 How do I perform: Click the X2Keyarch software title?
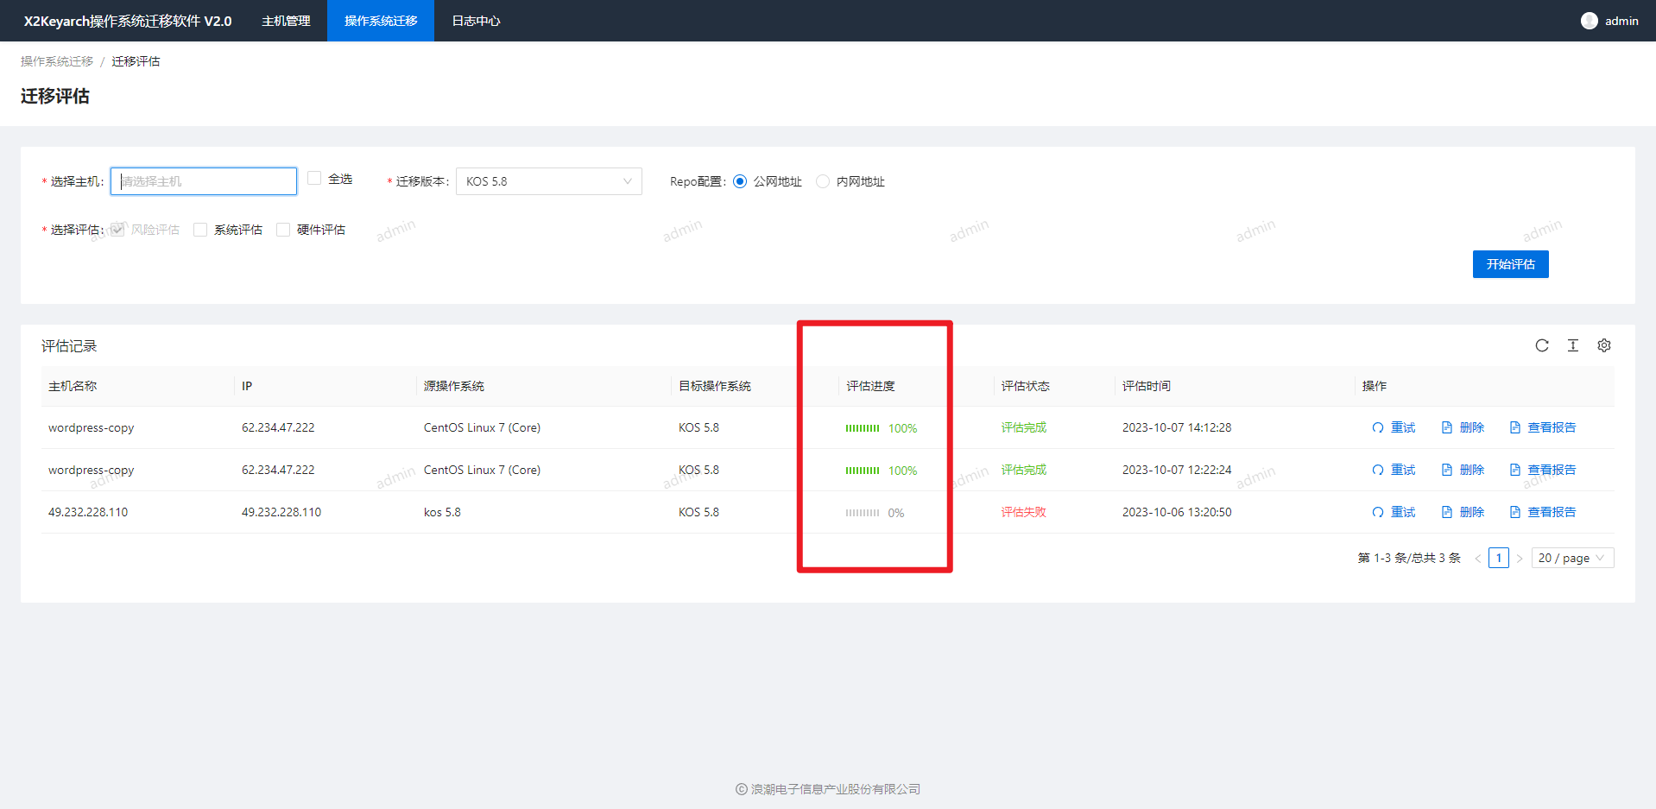coord(128,21)
